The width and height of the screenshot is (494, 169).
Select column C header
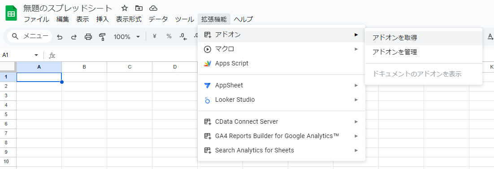130,67
